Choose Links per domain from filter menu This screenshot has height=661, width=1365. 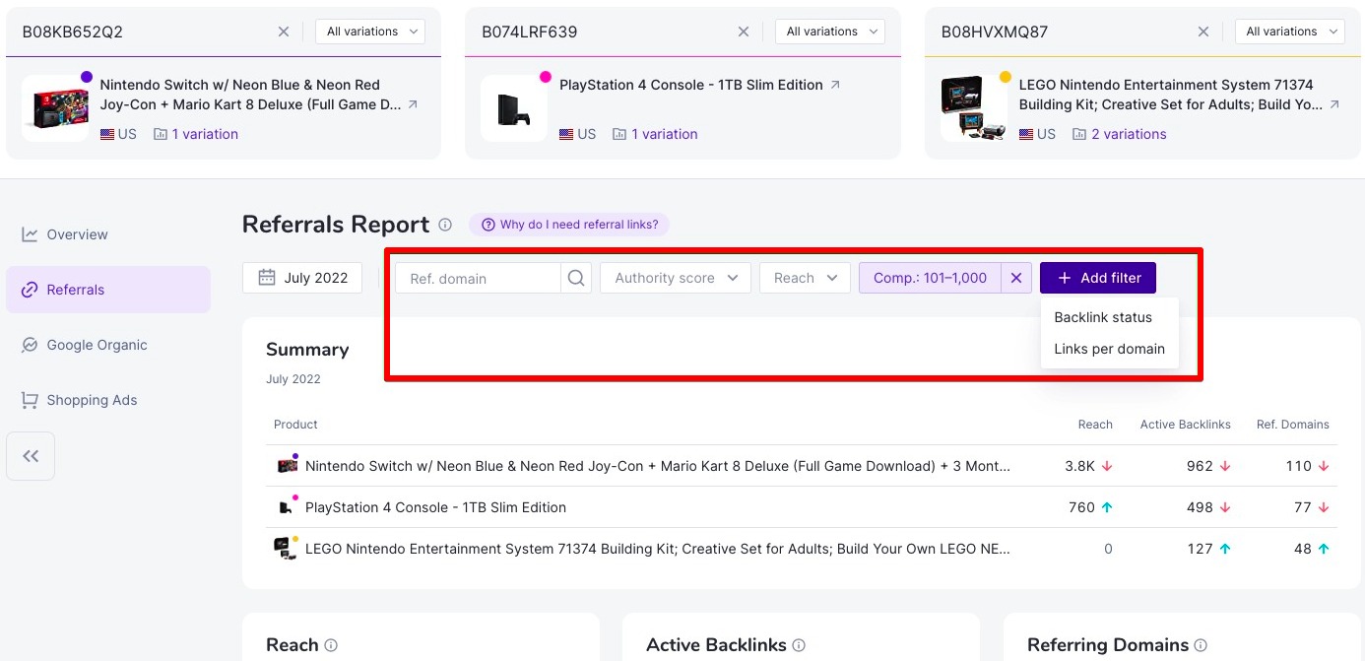click(x=1109, y=349)
